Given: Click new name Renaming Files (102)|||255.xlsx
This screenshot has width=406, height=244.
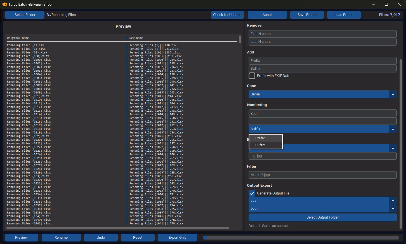Looking at the screenshot, I should coord(155,136).
